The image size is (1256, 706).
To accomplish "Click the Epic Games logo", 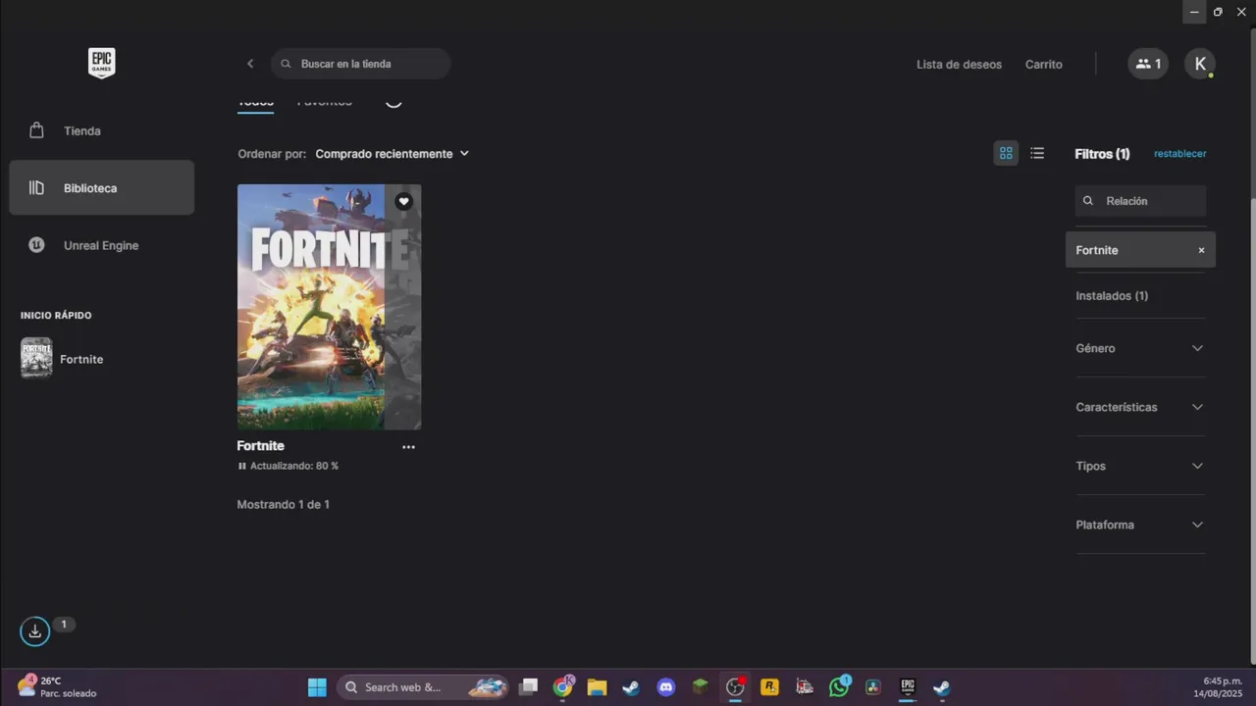I will click(x=101, y=64).
